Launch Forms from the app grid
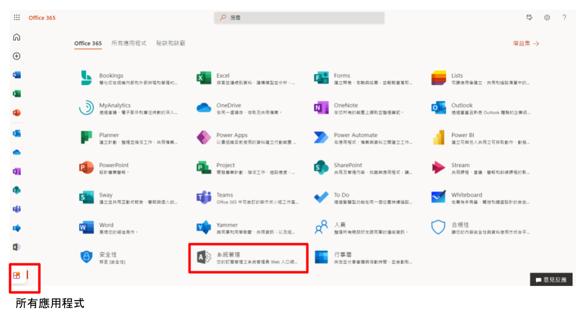 click(x=363, y=78)
